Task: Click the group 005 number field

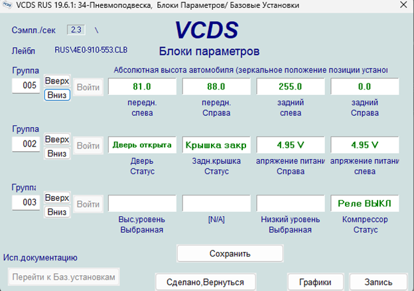Action: click(x=27, y=87)
